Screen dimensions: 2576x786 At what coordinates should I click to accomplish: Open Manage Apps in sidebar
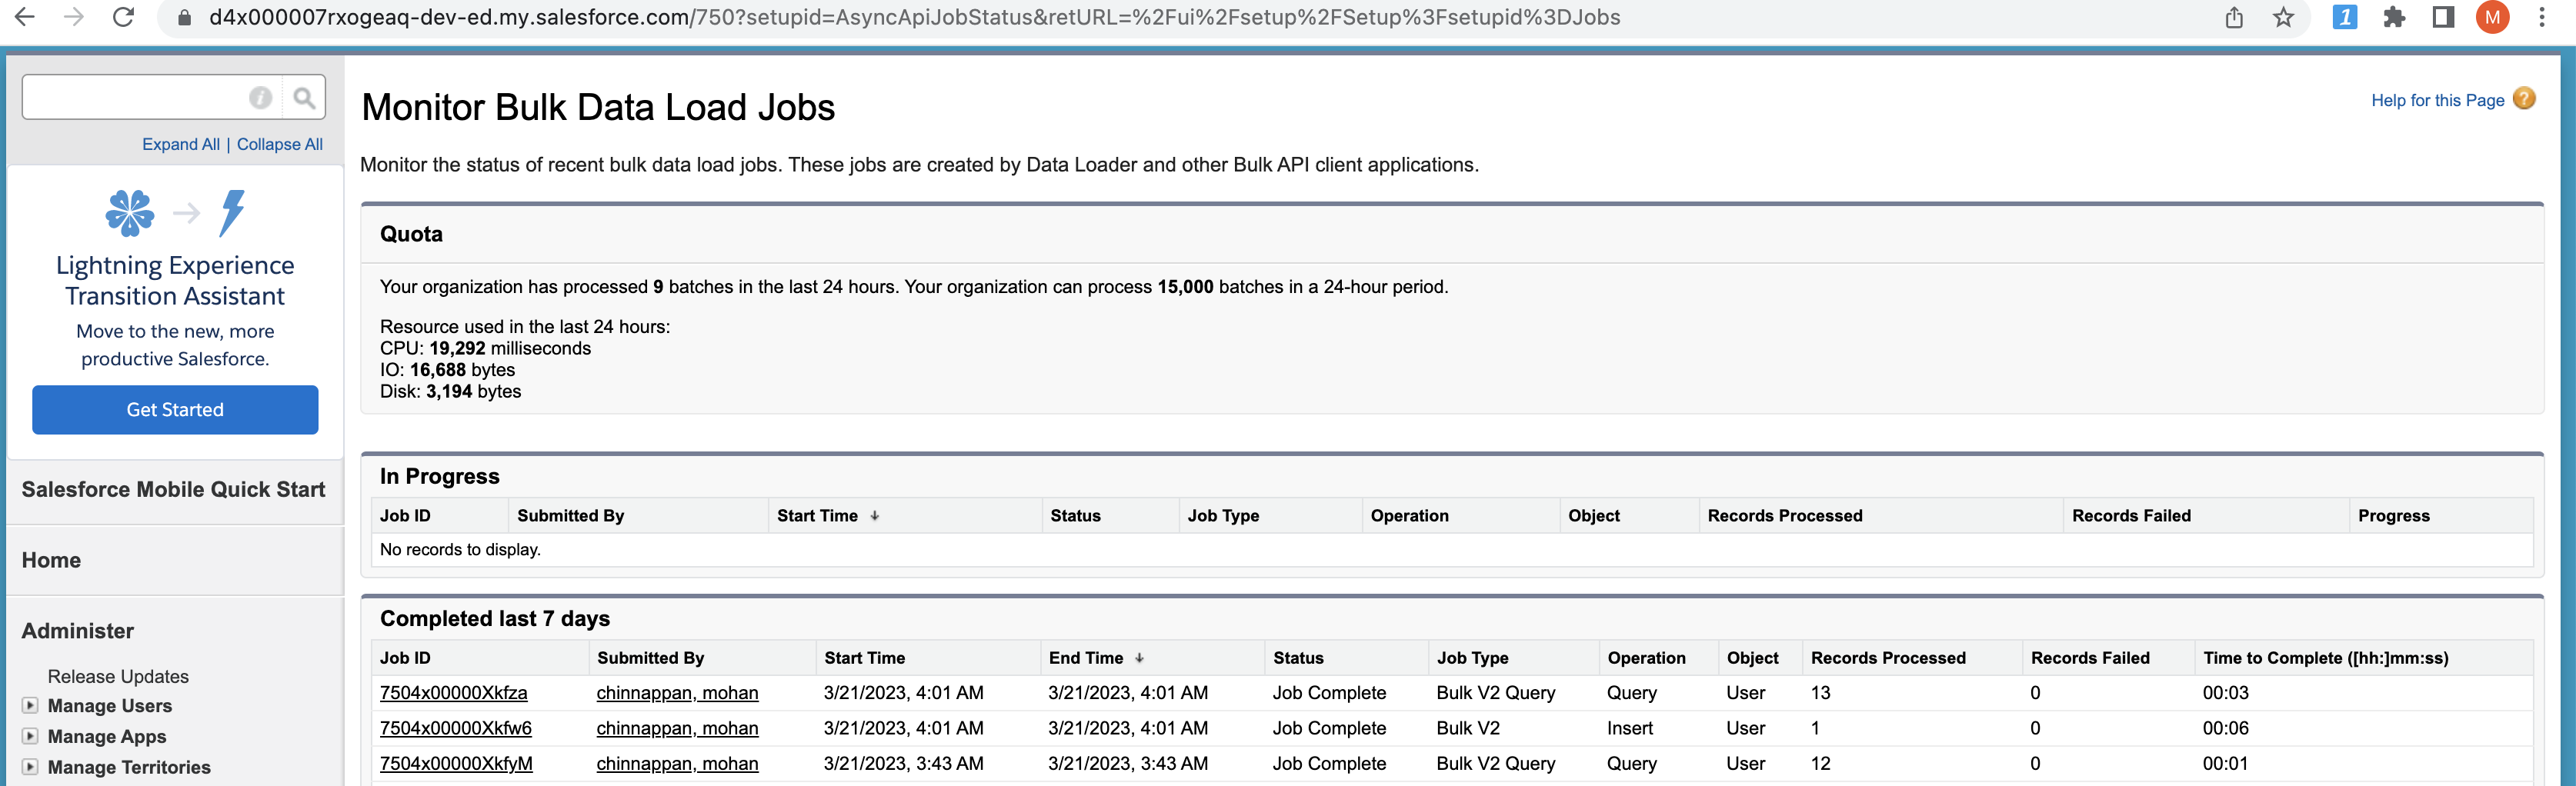click(x=107, y=737)
